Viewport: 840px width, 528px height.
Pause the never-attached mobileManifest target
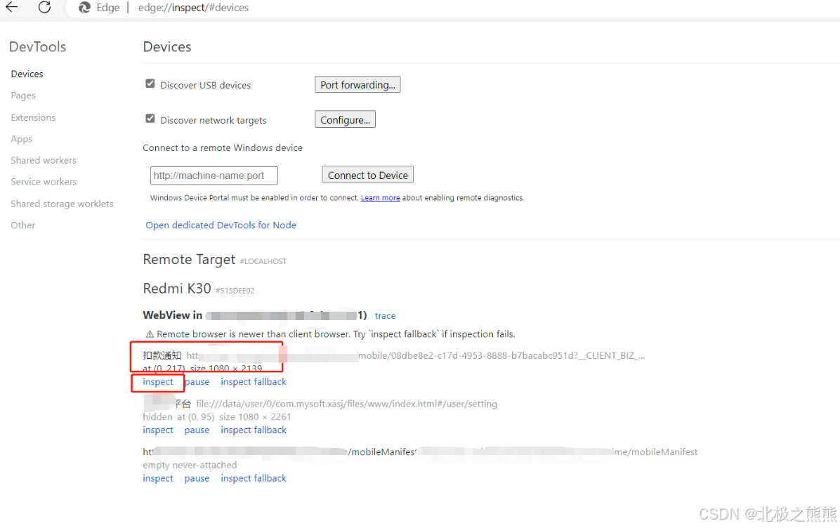[197, 478]
